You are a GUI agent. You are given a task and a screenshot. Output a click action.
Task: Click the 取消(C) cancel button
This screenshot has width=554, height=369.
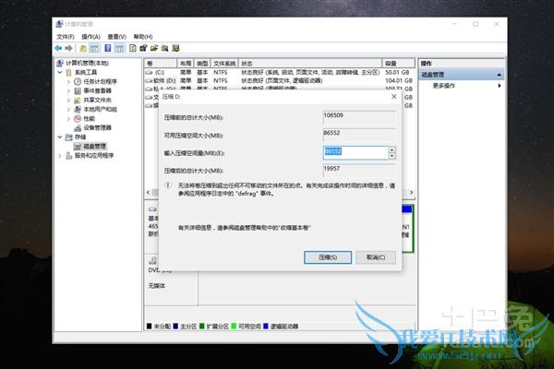click(x=376, y=257)
